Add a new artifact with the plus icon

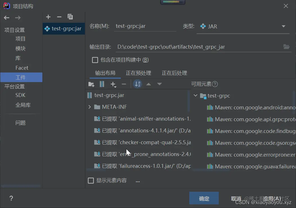tap(48, 17)
